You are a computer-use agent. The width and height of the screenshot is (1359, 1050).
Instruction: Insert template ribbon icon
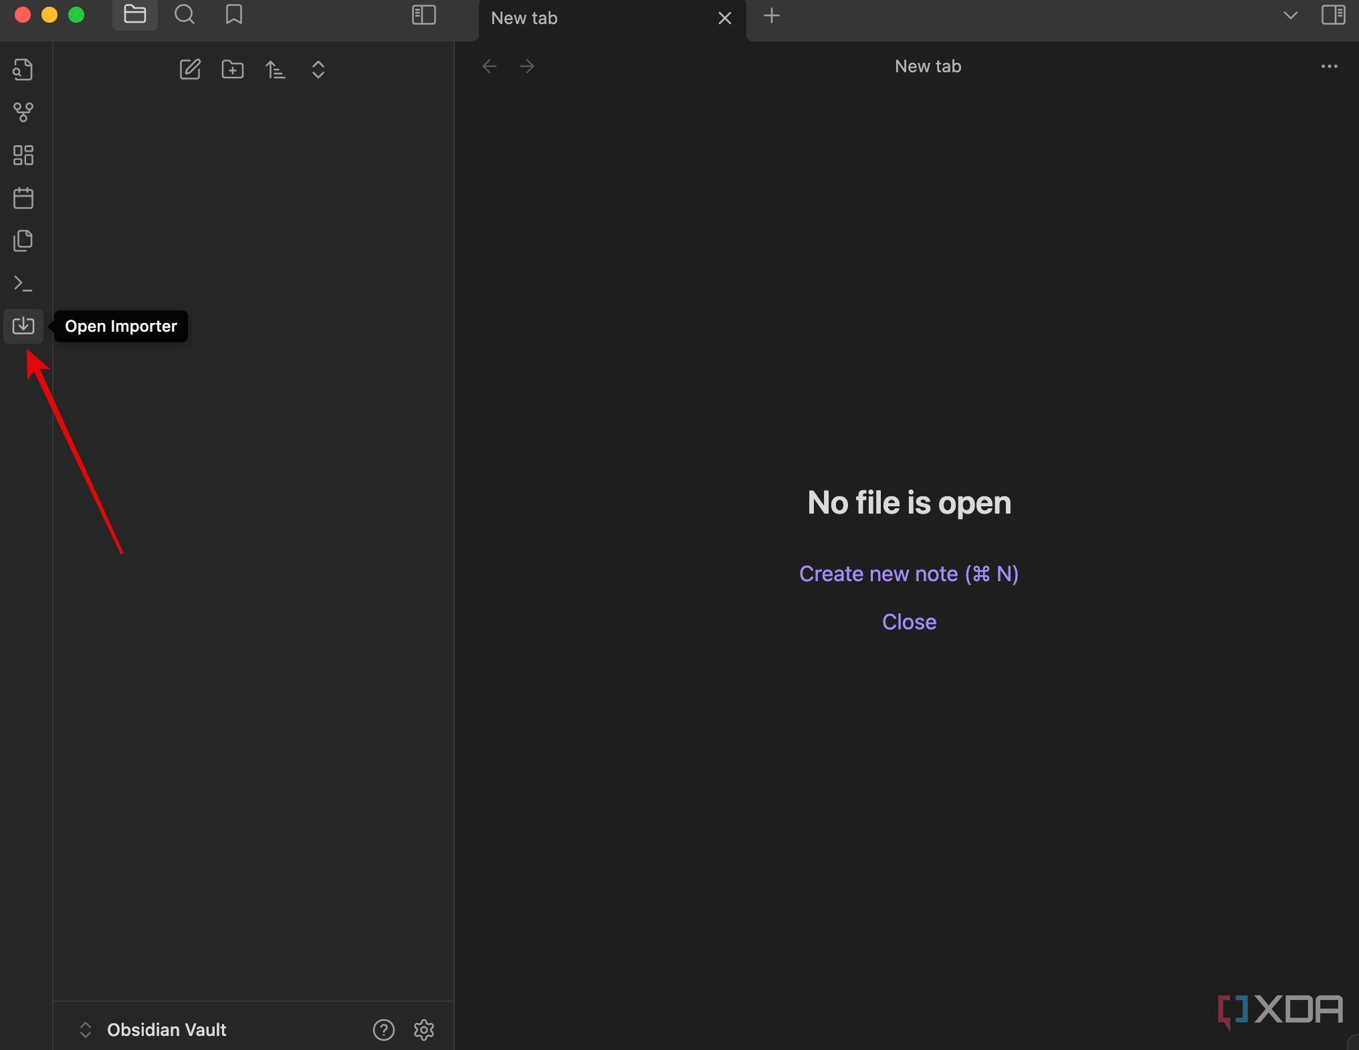coord(23,241)
